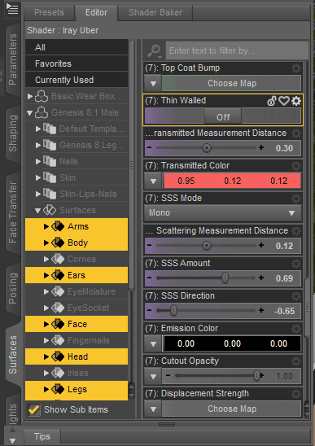
Task: Click the filter search magnifier icon
Action: coord(154,50)
